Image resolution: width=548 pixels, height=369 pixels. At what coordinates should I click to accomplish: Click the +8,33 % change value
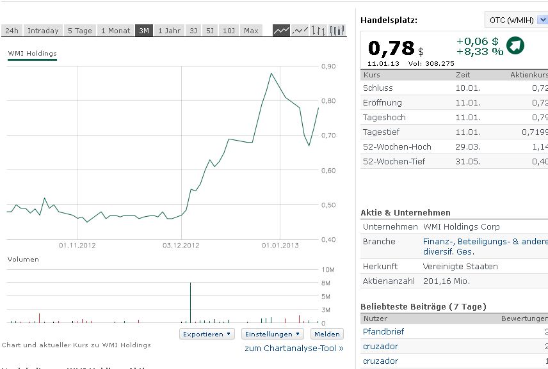480,52
